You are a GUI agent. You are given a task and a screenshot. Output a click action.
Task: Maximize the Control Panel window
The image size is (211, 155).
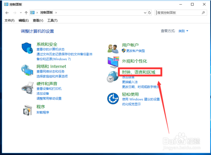point(192,5)
